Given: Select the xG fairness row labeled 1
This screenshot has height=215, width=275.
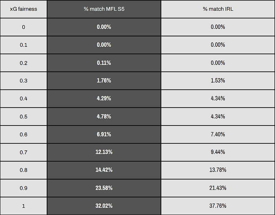Looking at the screenshot, I should [x=23, y=206].
